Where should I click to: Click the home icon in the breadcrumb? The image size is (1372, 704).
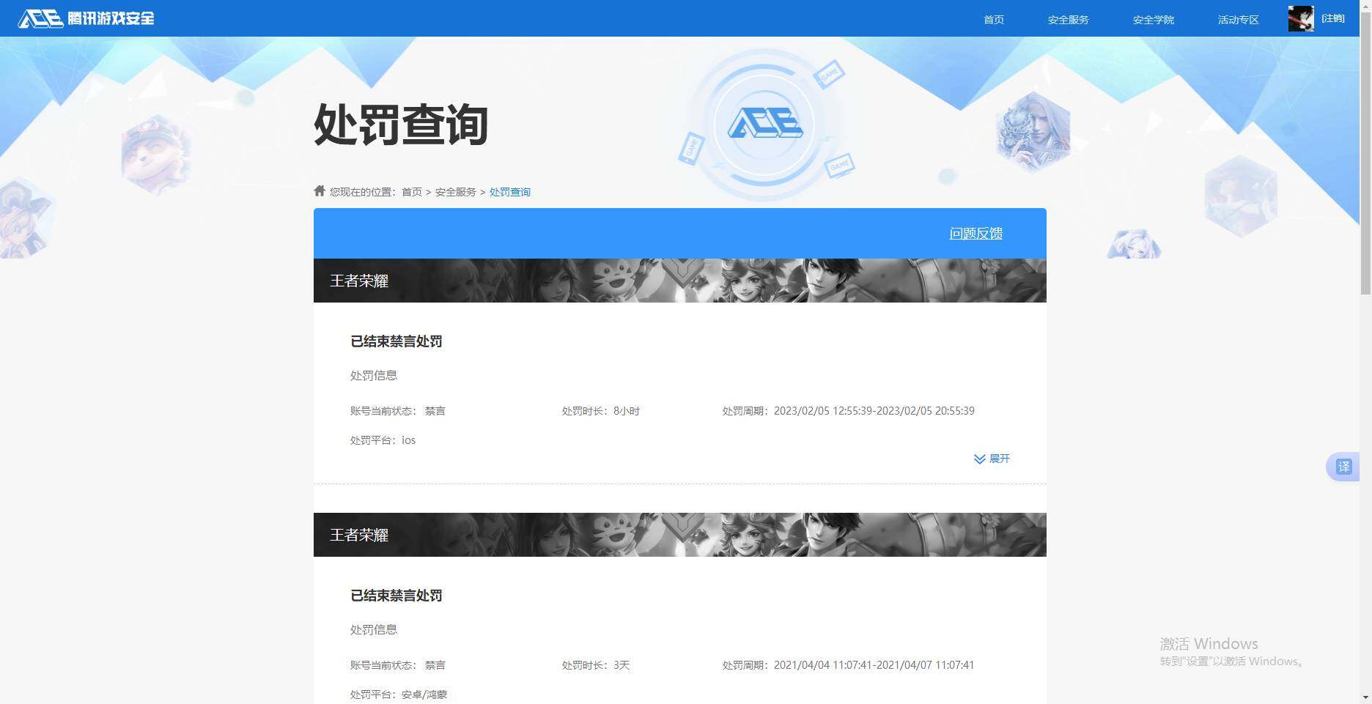click(x=319, y=190)
